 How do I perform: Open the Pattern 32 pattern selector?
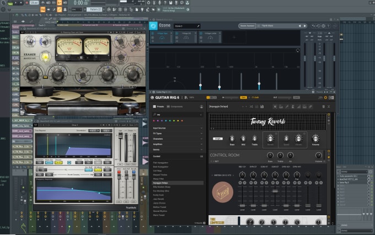click(x=94, y=9)
